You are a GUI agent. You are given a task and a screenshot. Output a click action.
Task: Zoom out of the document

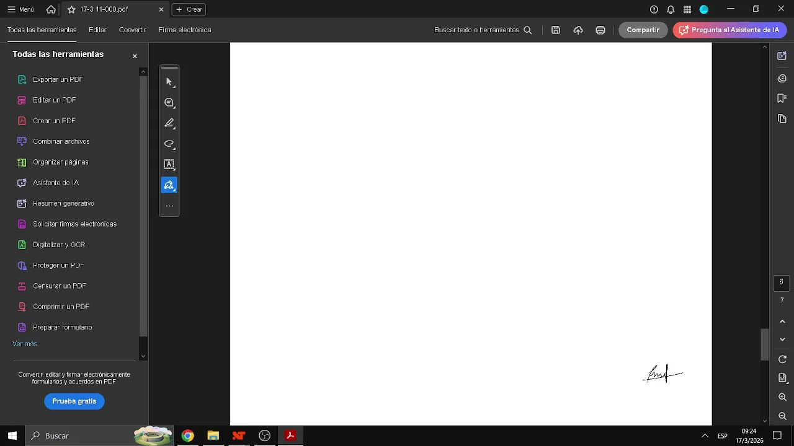click(x=782, y=416)
